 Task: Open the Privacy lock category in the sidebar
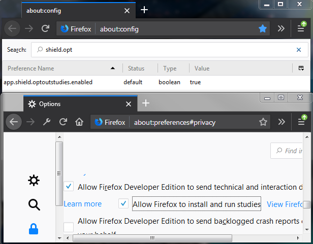pos(34,229)
